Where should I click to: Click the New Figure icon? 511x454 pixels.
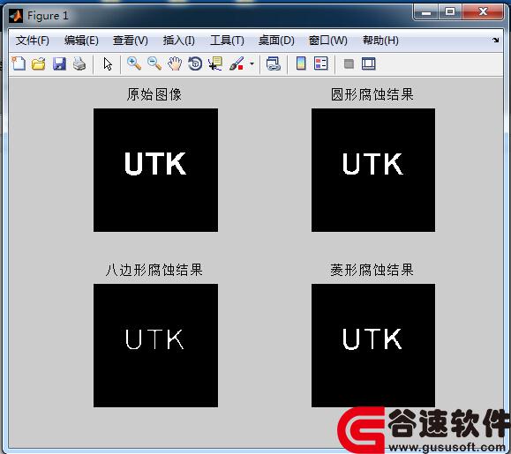(19, 63)
